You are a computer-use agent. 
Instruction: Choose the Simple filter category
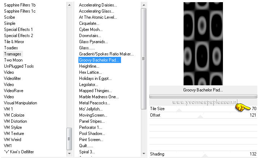[x=10, y=23]
